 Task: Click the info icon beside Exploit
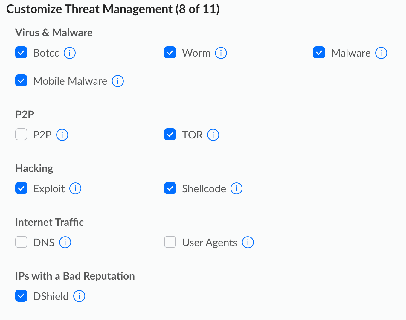tap(75, 189)
